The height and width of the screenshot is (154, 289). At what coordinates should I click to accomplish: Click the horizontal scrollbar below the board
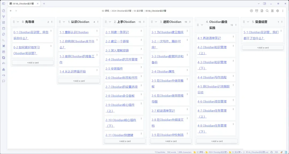click(x=125, y=149)
